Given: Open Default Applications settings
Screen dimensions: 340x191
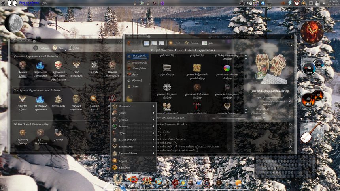Looking at the screenshot, I should (x=76, y=103).
